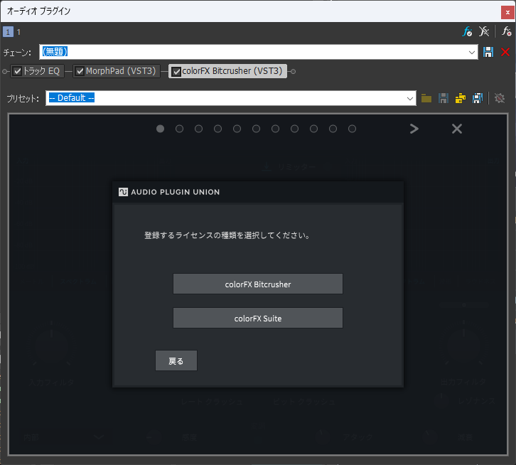Click the 戻る back button
The height and width of the screenshot is (465, 516).
176,361
